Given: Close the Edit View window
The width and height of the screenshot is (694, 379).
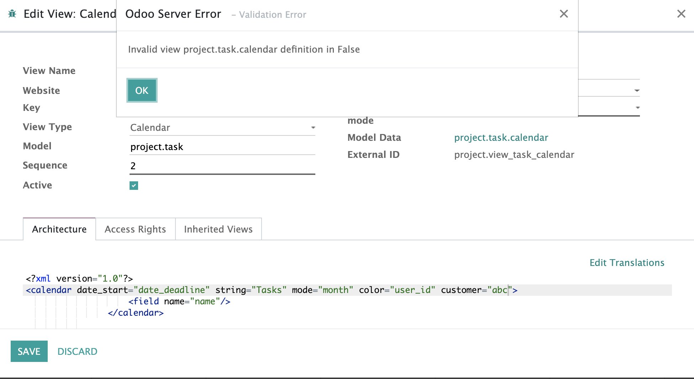Looking at the screenshot, I should pyautogui.click(x=681, y=14).
